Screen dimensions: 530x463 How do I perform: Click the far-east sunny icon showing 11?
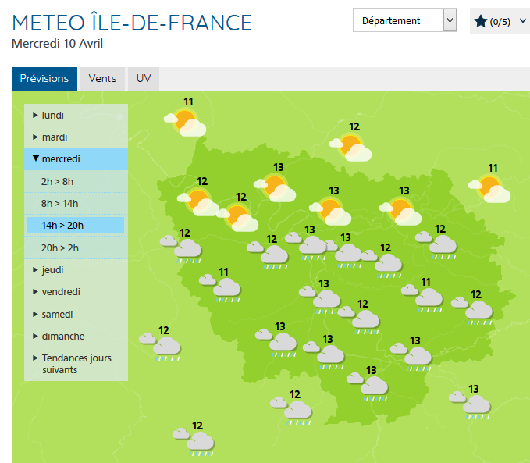coord(489,189)
